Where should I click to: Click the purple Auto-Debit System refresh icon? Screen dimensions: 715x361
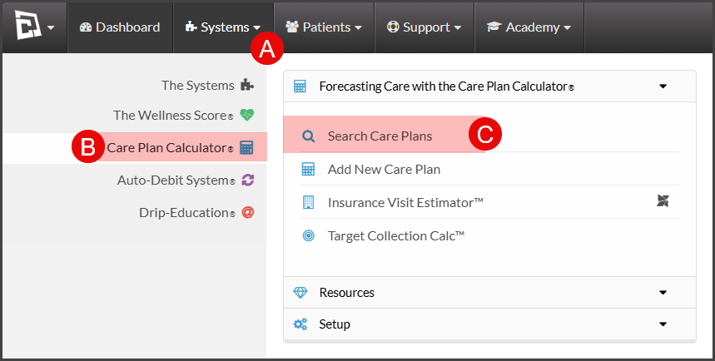pos(247,180)
